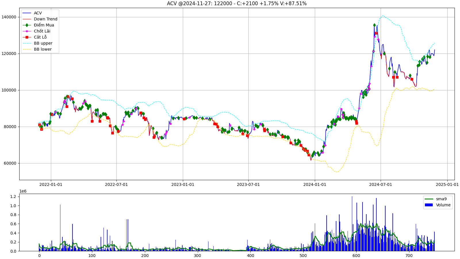This screenshot has width=460, height=259.
Task: Click the magenta star icon beside Chốt Lãi
Action: pyautogui.click(x=27, y=31)
